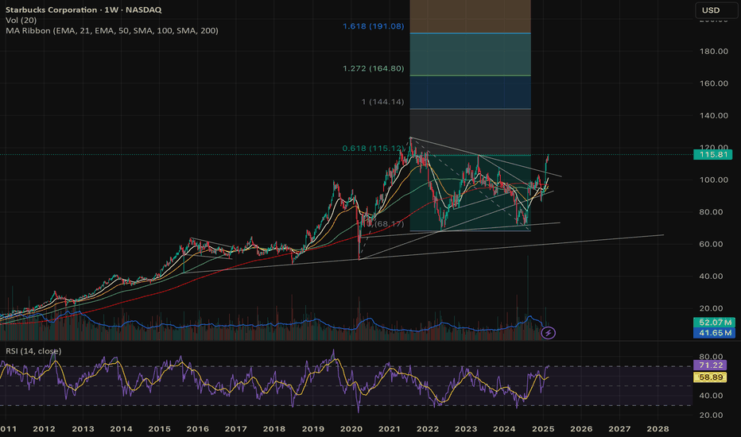This screenshot has width=741, height=437.
Task: Click the RSI (14, close) indicator label
Action: coord(33,351)
